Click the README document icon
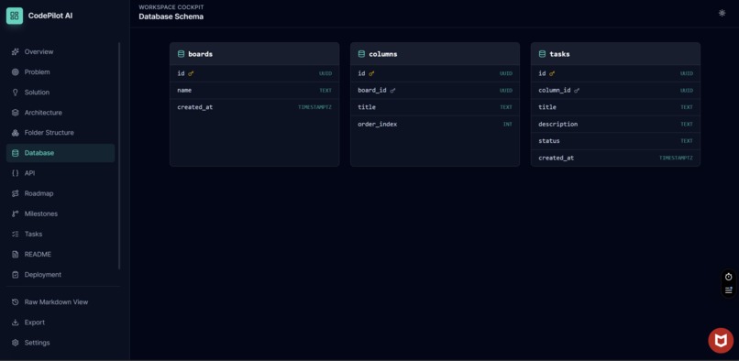The height and width of the screenshot is (361, 739). pos(15,255)
